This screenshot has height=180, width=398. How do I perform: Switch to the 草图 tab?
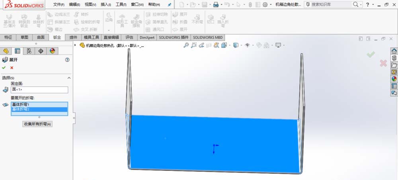[x=24, y=37]
